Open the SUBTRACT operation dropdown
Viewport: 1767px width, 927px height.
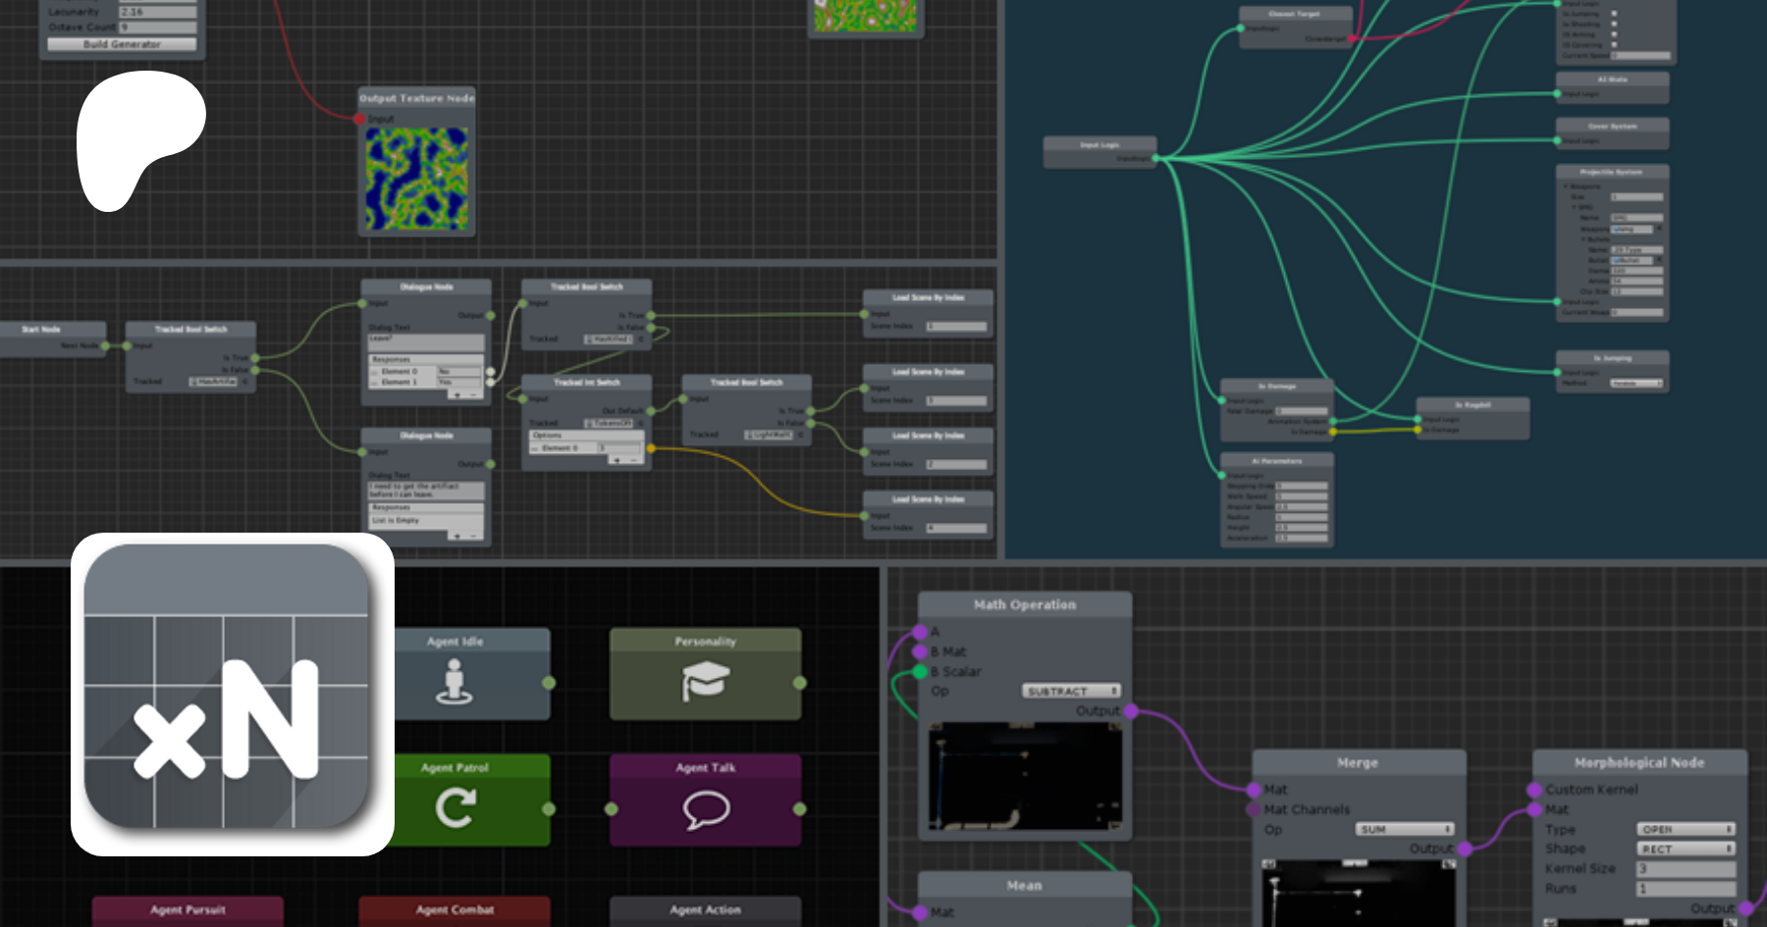[1071, 692]
